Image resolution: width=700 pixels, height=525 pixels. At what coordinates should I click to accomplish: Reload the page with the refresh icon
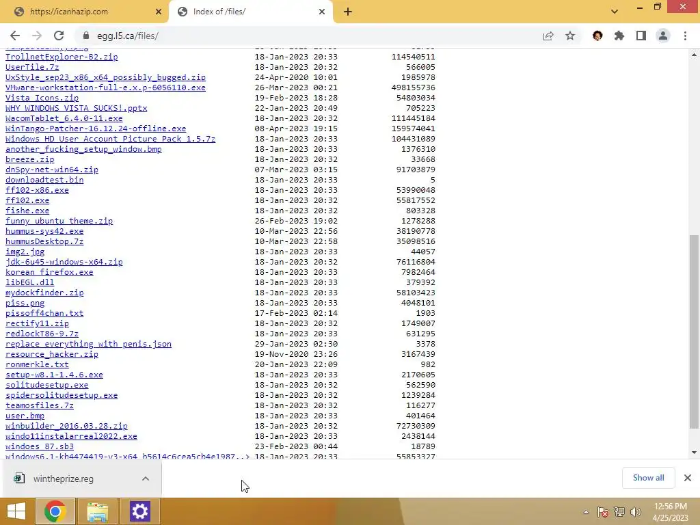pos(59,36)
